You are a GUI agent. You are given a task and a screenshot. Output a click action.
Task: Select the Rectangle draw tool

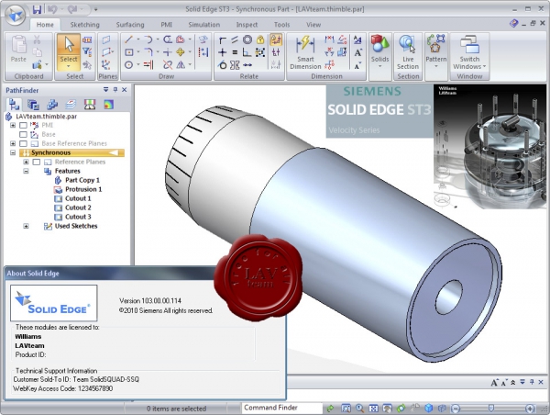tap(129, 52)
